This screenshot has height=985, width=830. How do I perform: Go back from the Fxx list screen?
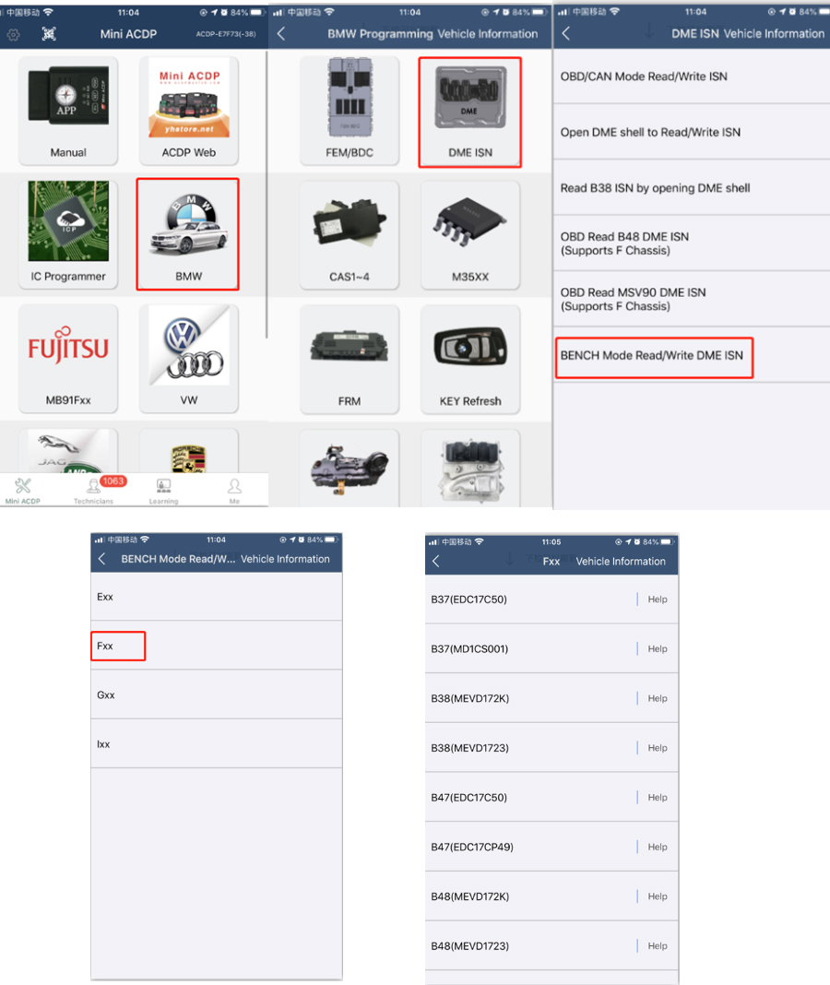pos(436,561)
